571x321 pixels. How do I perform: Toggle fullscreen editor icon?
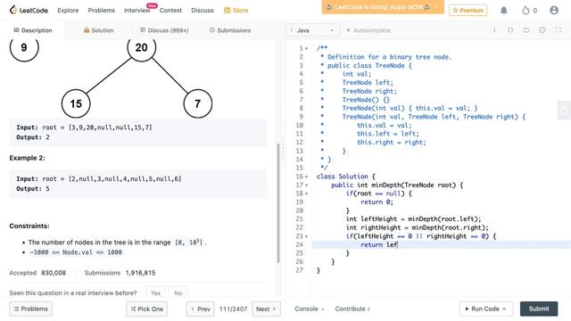pos(559,30)
